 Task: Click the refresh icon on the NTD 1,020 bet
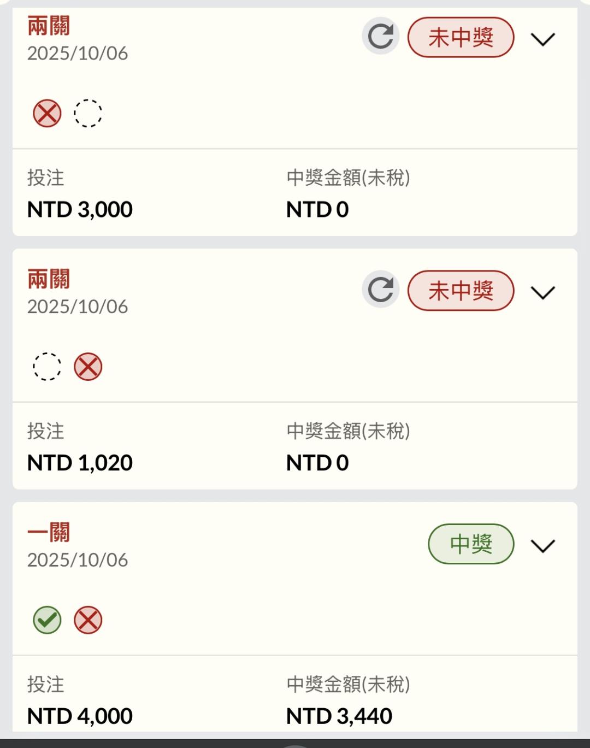381,290
